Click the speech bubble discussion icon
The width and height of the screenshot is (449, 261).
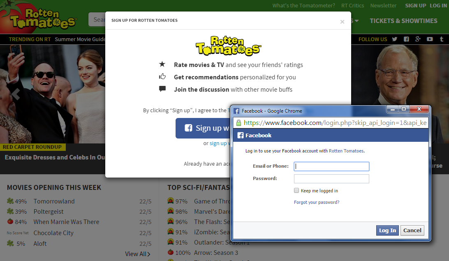162,89
